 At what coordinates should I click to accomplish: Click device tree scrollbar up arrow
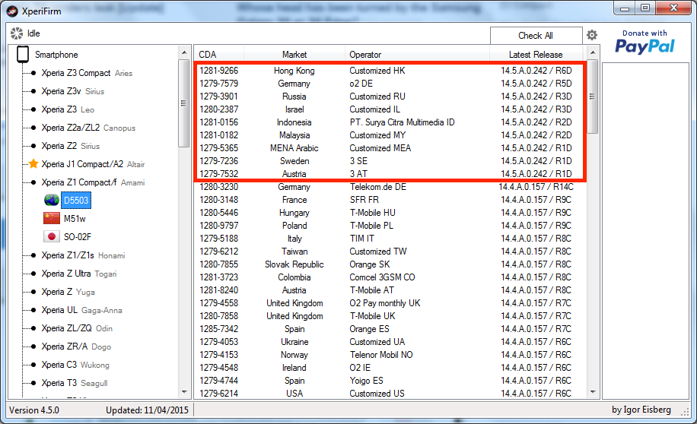pos(184,53)
